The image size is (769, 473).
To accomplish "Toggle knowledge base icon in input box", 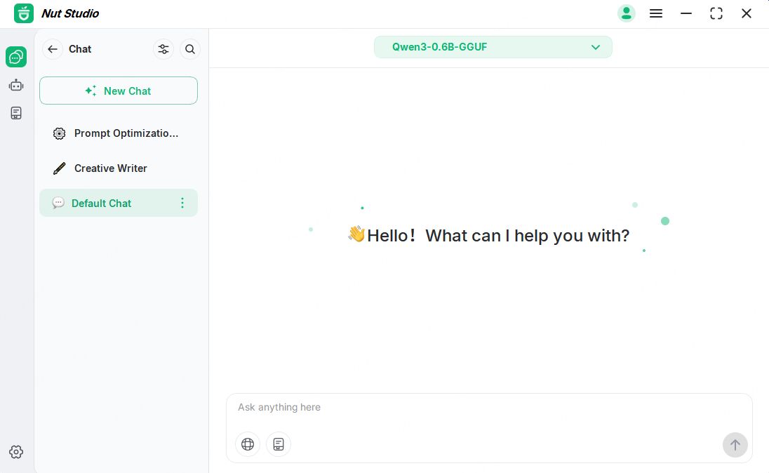I will 279,444.
